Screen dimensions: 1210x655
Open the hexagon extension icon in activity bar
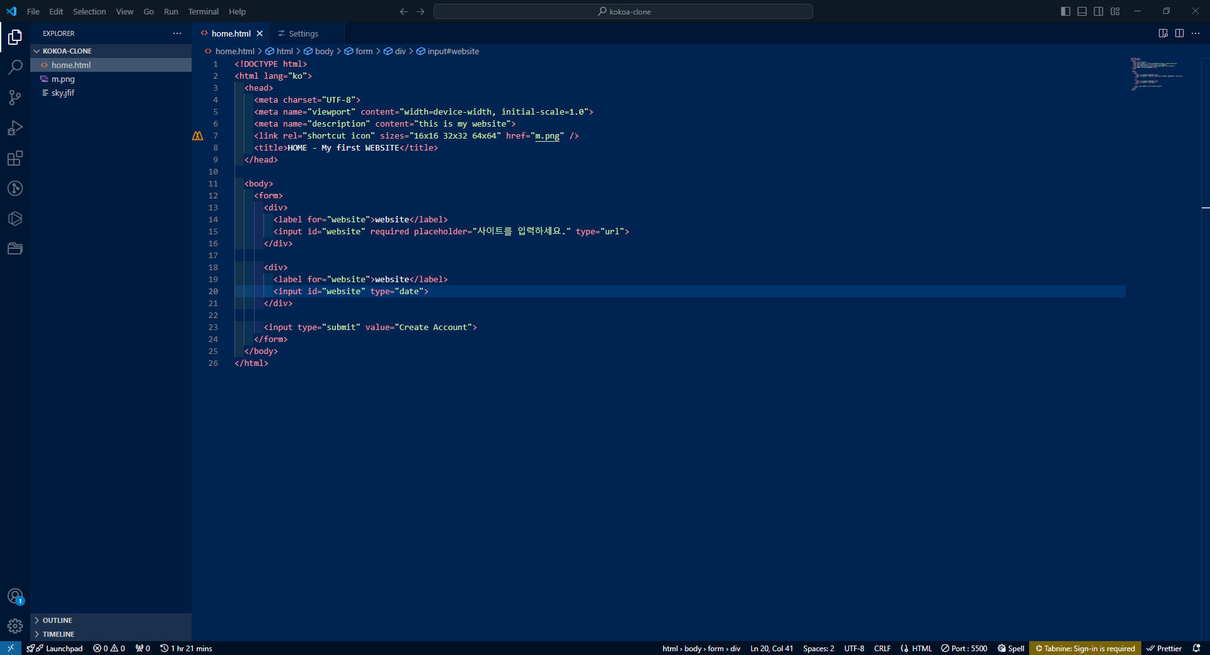15,219
